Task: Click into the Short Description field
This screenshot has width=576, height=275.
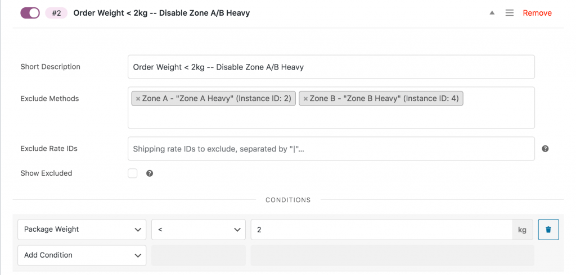Action: pyautogui.click(x=331, y=67)
